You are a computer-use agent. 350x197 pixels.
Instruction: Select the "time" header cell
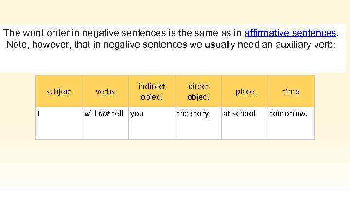click(x=291, y=91)
